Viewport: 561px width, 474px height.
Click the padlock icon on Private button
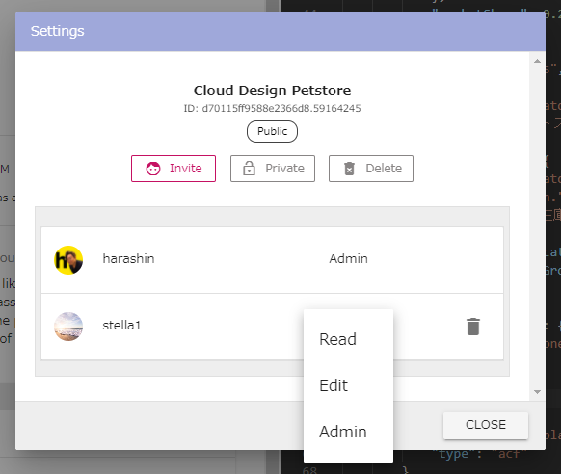tap(249, 169)
